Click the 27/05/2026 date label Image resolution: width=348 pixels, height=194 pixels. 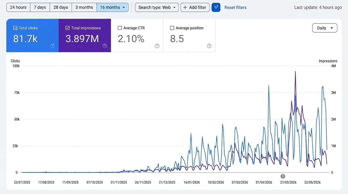(x=288, y=182)
